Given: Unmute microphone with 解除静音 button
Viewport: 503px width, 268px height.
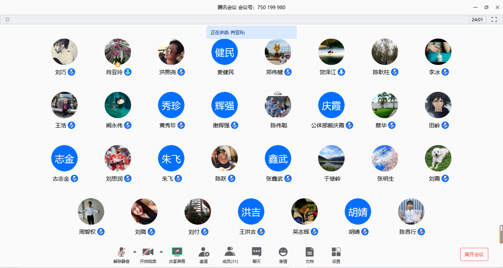Looking at the screenshot, I should click(x=121, y=252).
